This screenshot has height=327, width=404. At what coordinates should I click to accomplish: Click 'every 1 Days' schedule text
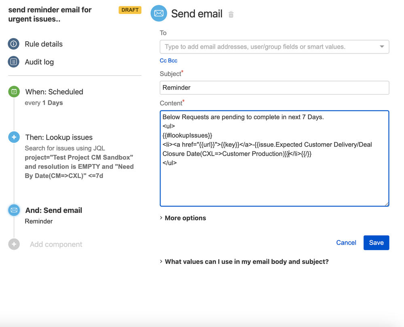pyautogui.click(x=44, y=103)
